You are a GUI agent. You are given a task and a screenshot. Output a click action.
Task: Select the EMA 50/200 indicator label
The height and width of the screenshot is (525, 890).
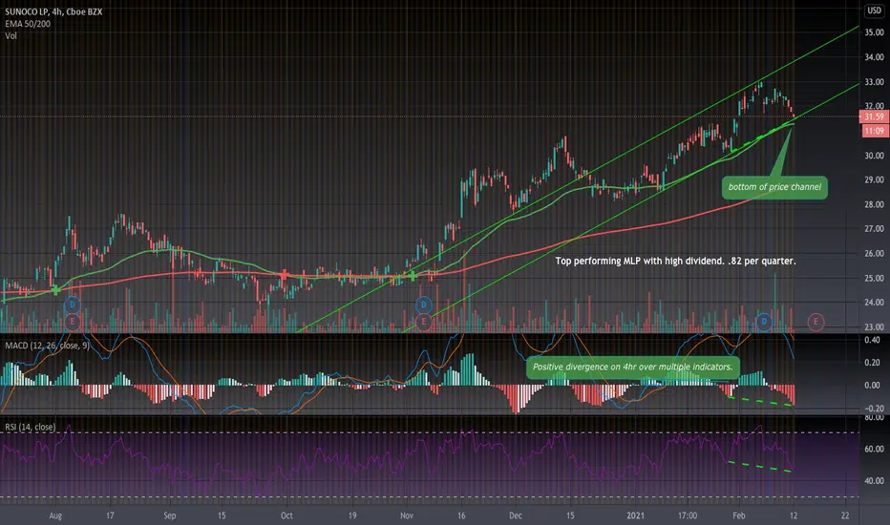(28, 24)
